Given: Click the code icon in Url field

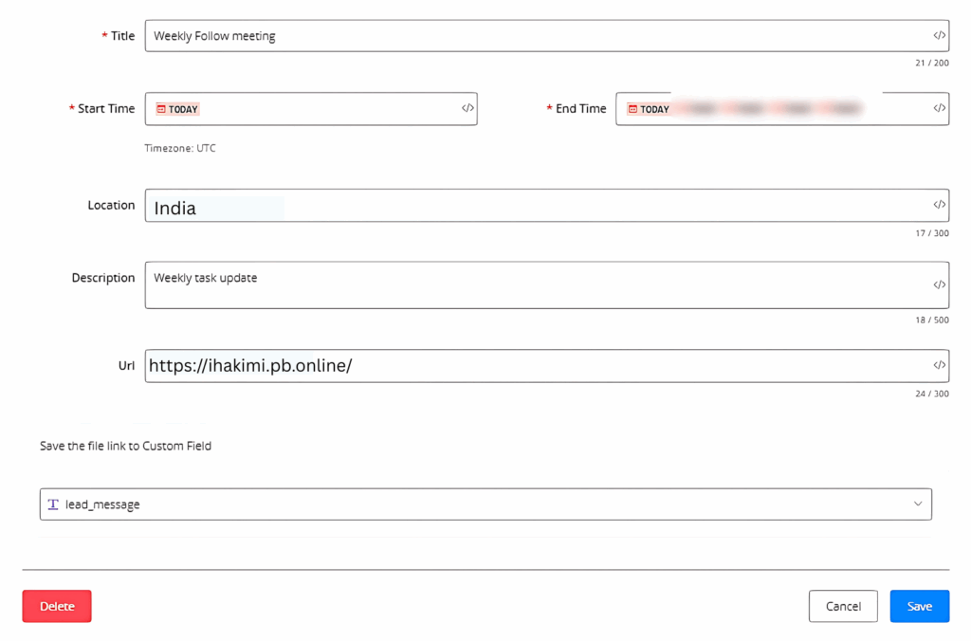Looking at the screenshot, I should pyautogui.click(x=939, y=366).
